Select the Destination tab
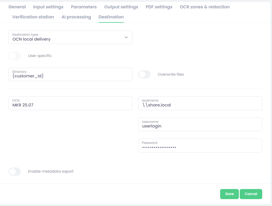The width and height of the screenshot is (272, 206). click(111, 17)
